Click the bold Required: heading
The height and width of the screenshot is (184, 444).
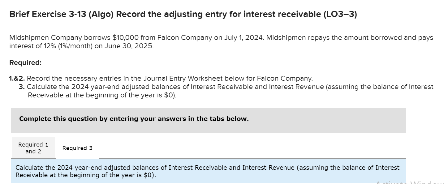[x=25, y=62]
